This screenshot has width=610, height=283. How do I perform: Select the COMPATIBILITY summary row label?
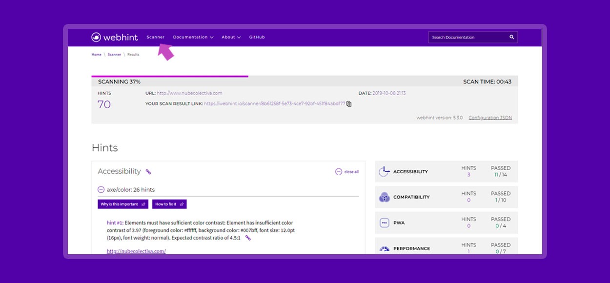pos(411,197)
